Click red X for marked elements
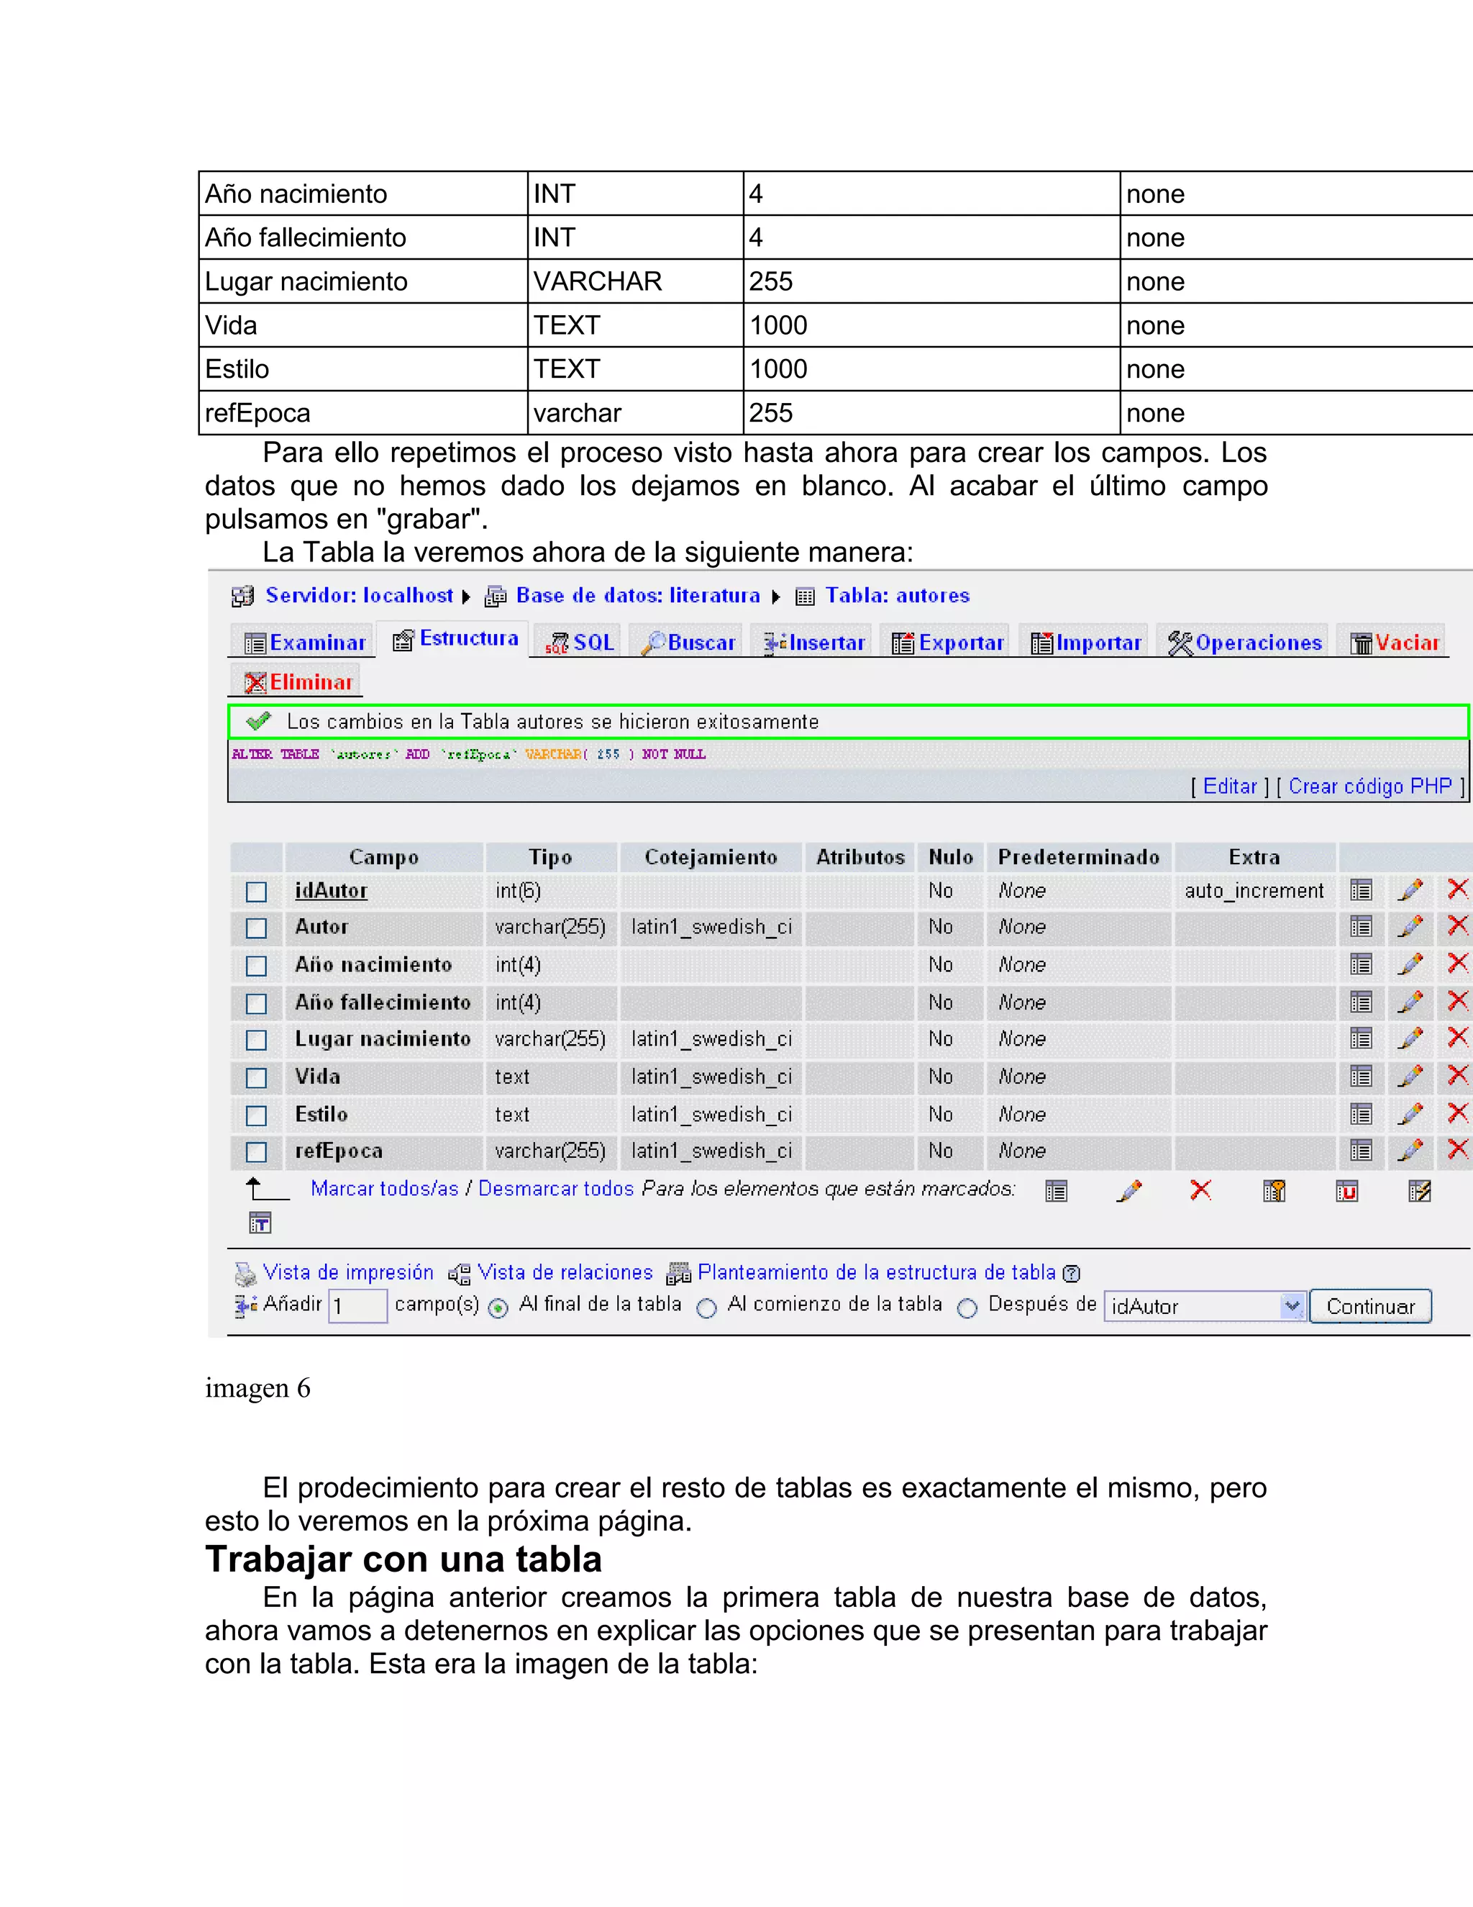The width and height of the screenshot is (1473, 1907). click(x=1200, y=1190)
